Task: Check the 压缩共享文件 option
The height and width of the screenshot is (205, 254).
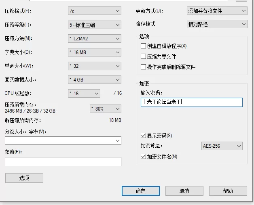Action: [x=143, y=56]
